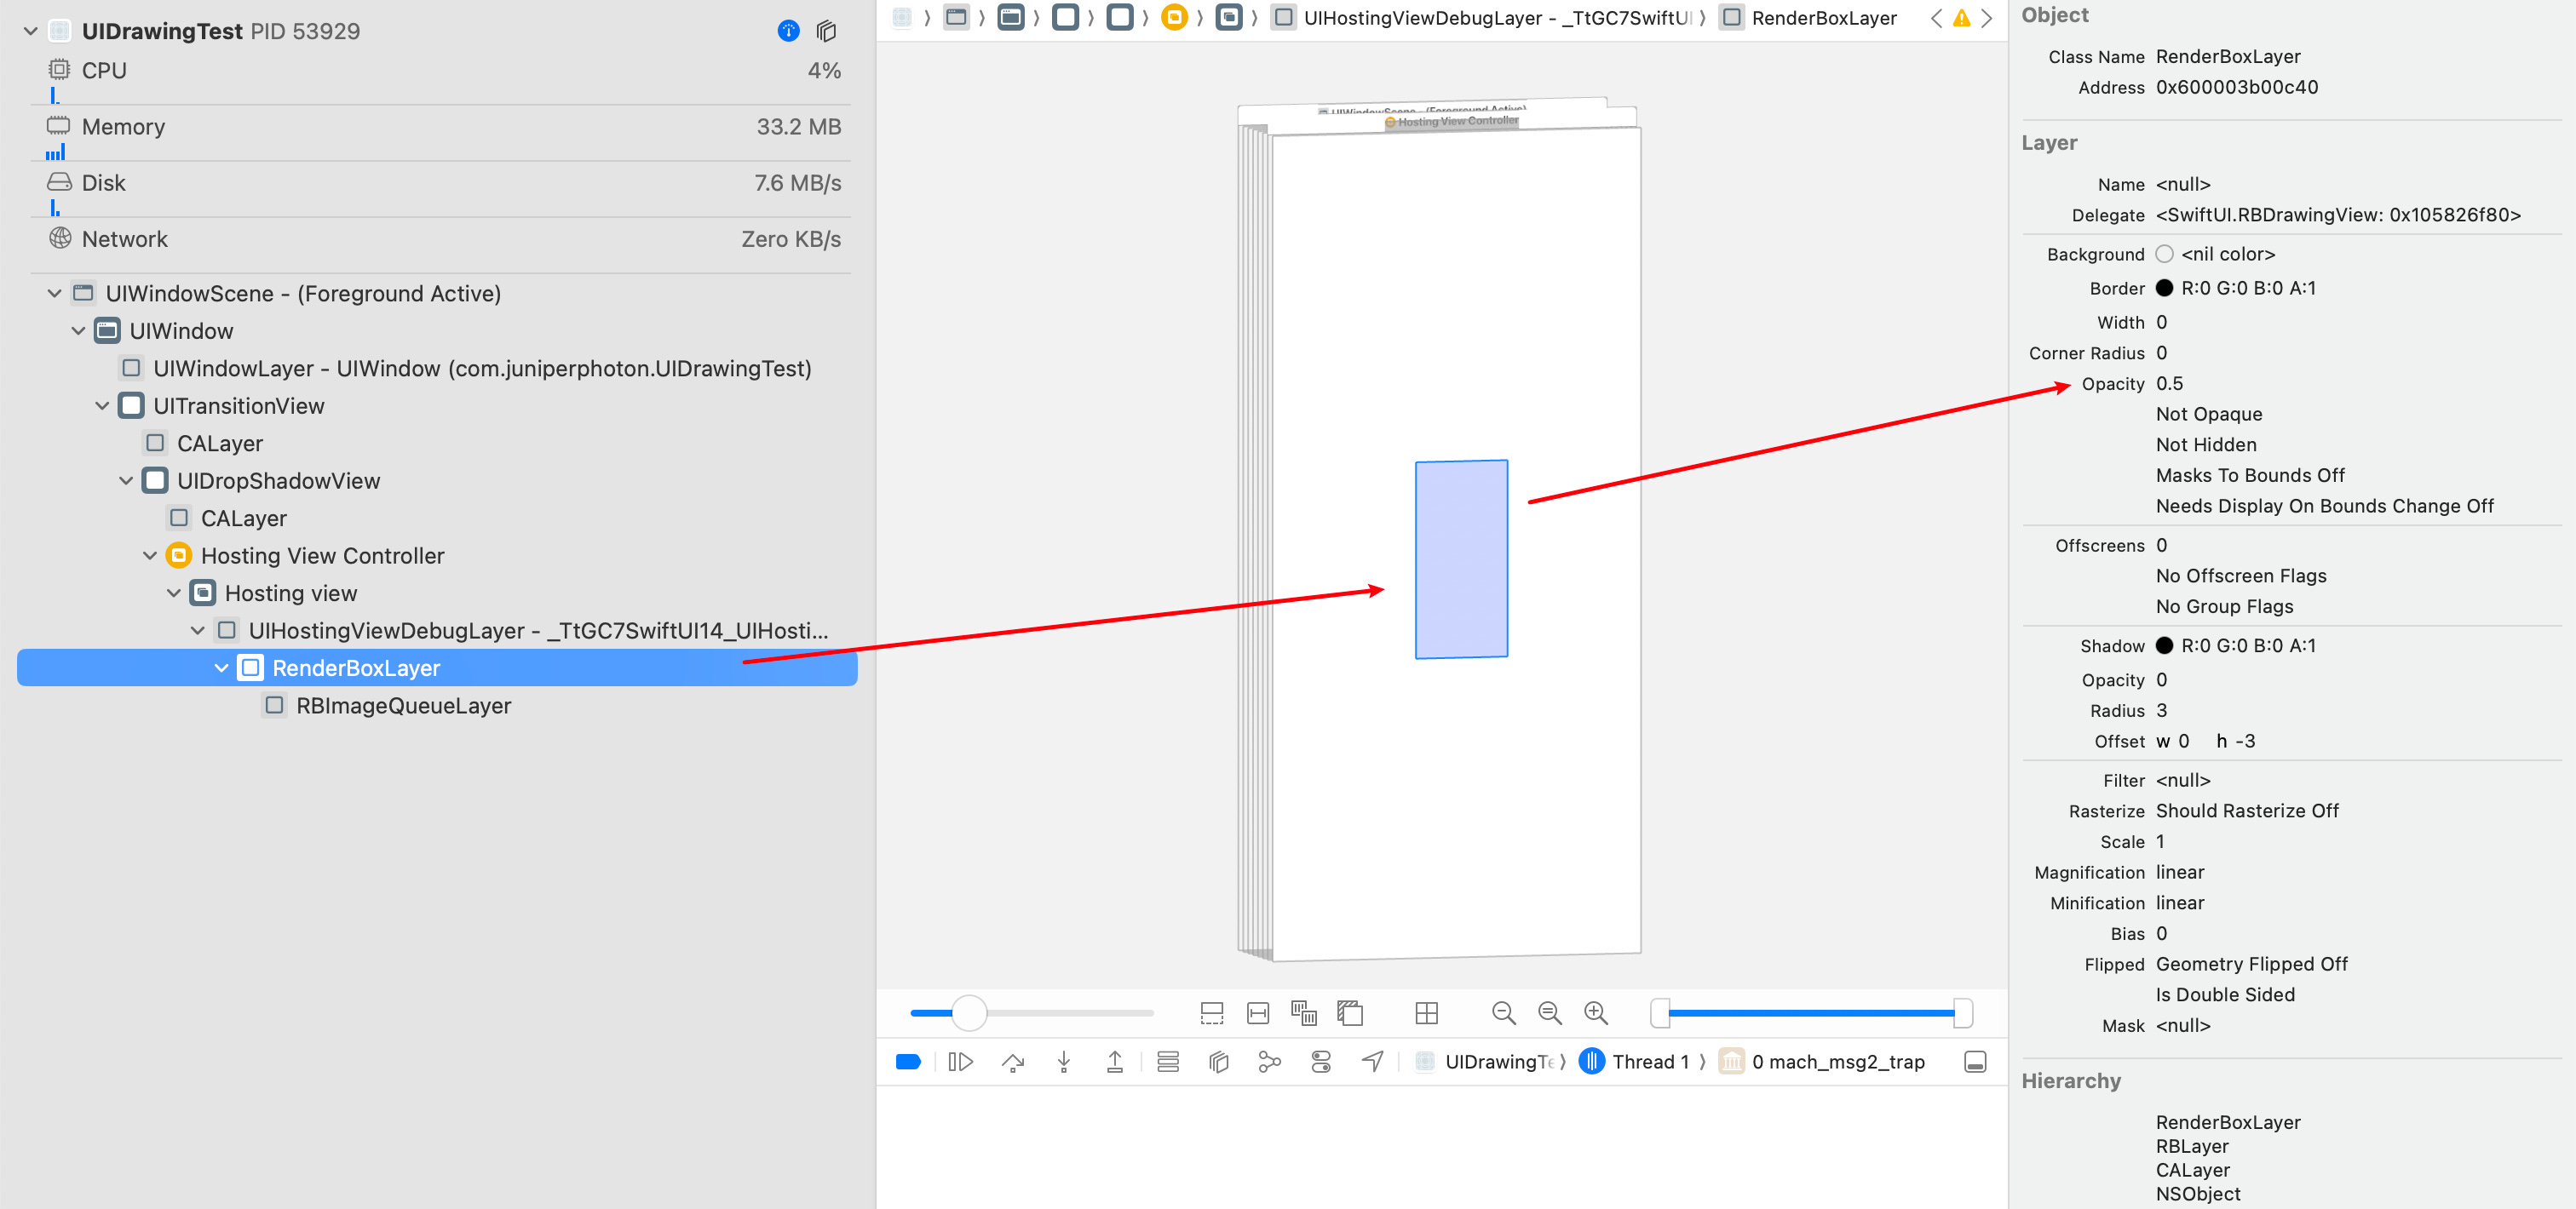Select RBImageQueueLayer in the view hierarchy
This screenshot has width=2576, height=1209.
click(x=403, y=706)
